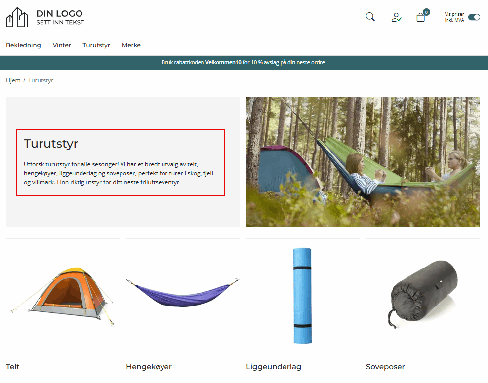The height and width of the screenshot is (383, 488).
Task: Select the Turutstyr menu item
Action: pos(96,45)
